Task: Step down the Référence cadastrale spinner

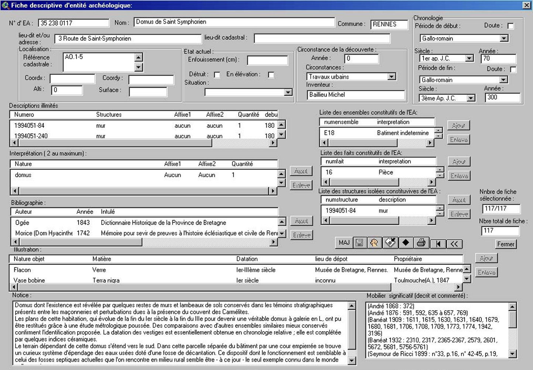Action: [x=139, y=67]
